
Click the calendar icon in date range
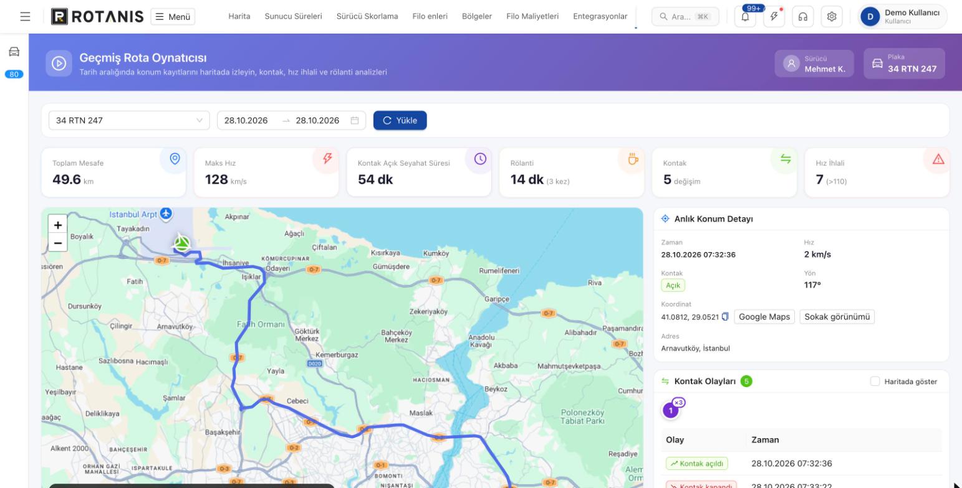pos(355,120)
